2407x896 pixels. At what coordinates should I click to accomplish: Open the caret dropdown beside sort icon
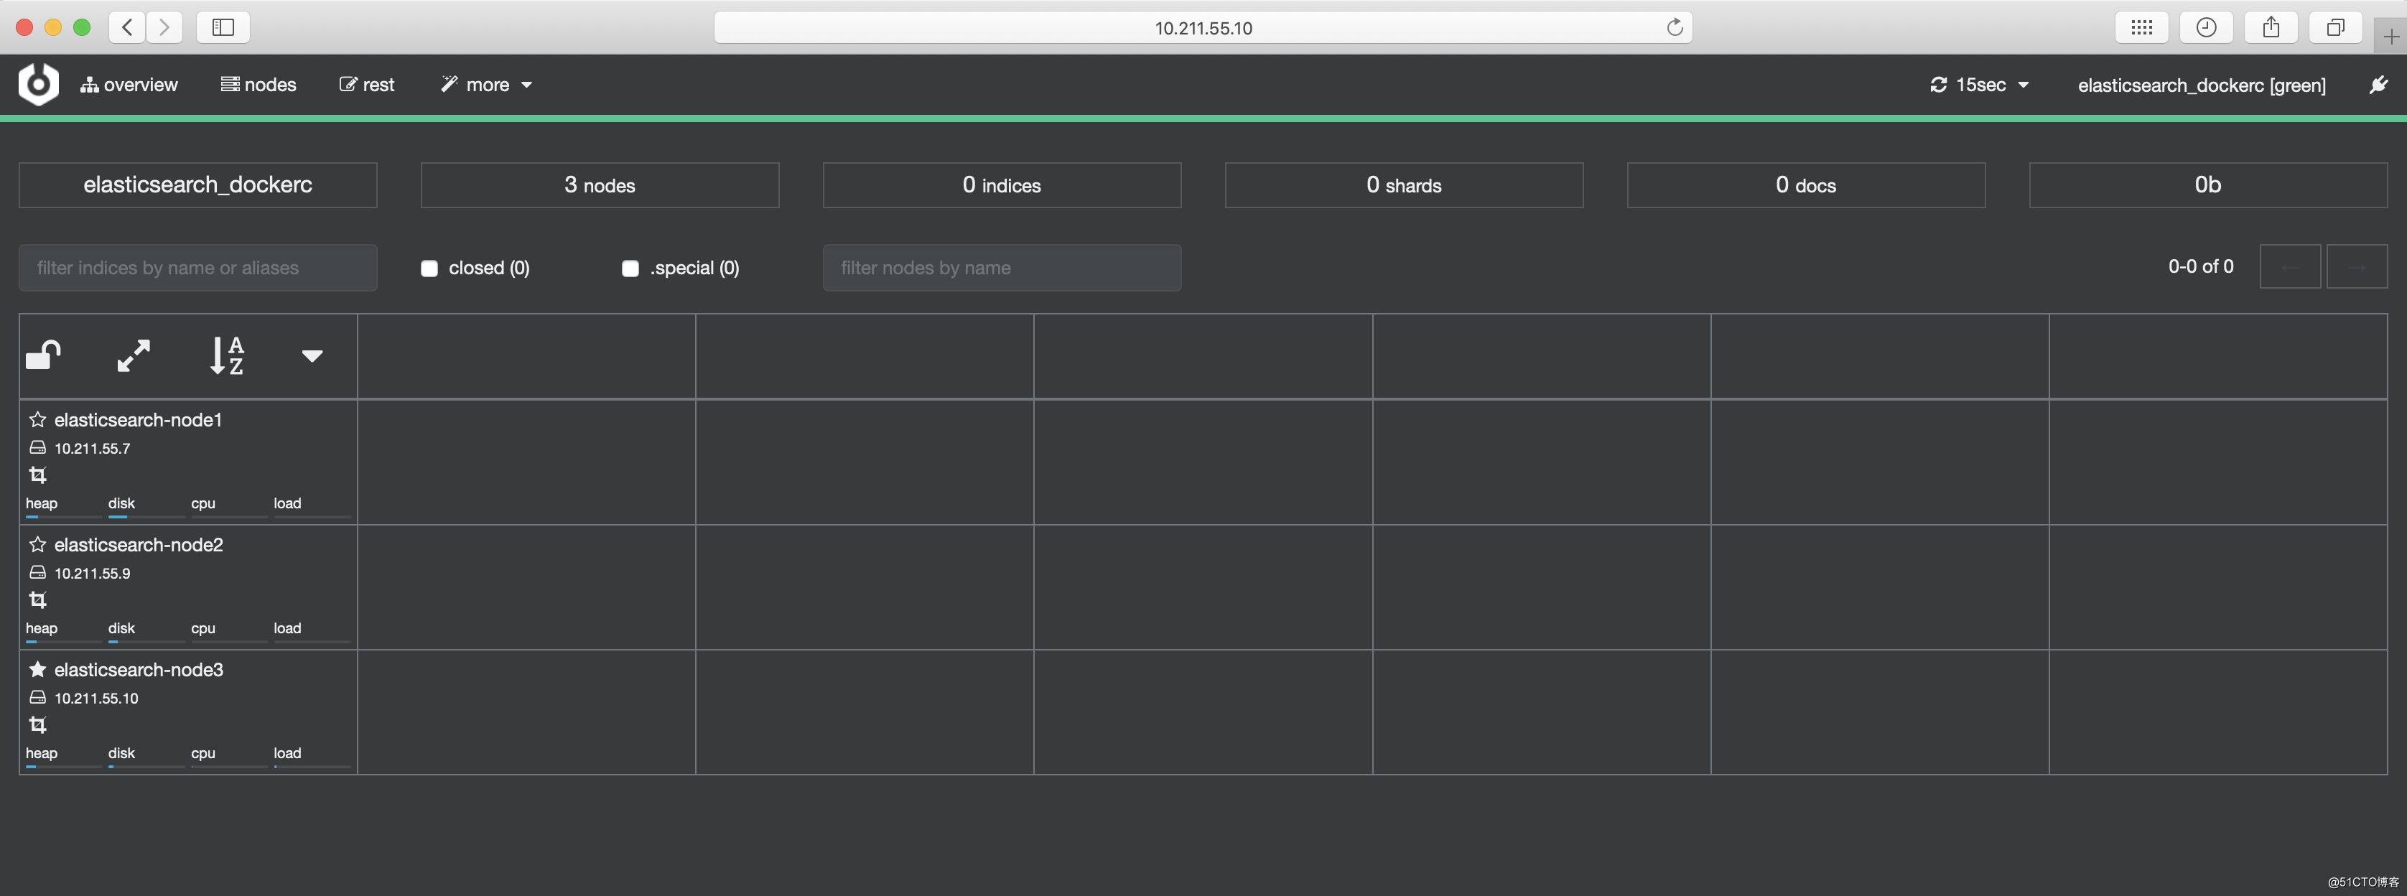[312, 356]
